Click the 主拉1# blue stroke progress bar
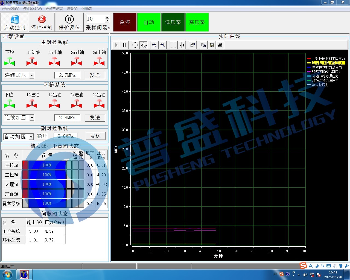Screen dimensions: 350x280 coord(47,165)
